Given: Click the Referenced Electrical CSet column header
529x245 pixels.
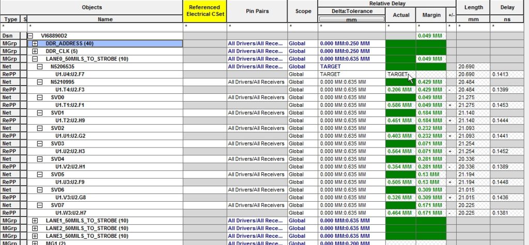Looking at the screenshot, I should [x=204, y=11].
